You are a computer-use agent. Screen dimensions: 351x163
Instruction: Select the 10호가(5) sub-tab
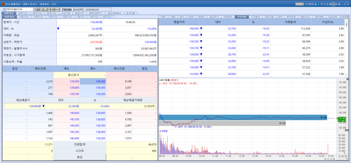click(x=68, y=17)
